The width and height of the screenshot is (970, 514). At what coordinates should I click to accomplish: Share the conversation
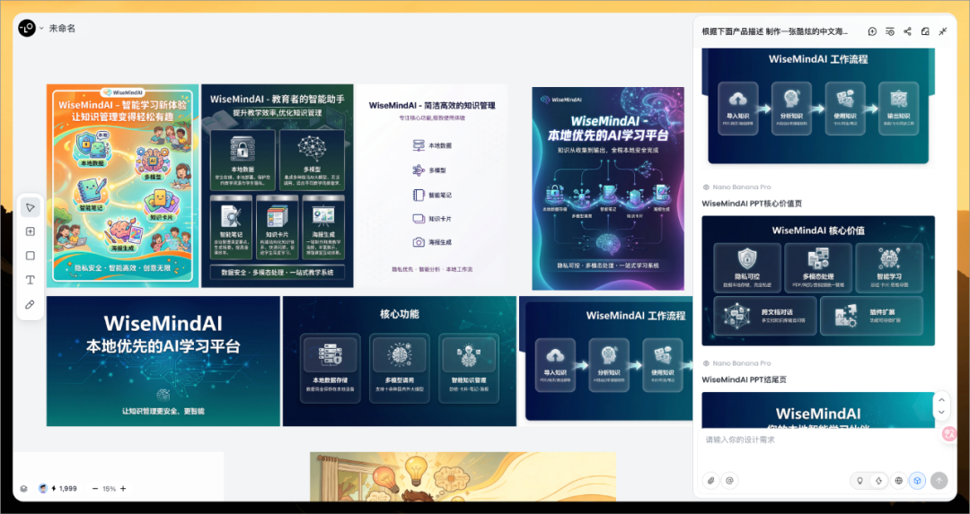tap(907, 31)
